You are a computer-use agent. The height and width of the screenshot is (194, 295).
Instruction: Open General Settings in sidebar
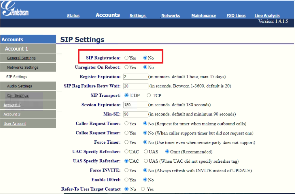click(21, 58)
